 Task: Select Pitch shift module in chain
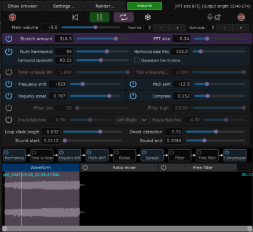pos(97,155)
